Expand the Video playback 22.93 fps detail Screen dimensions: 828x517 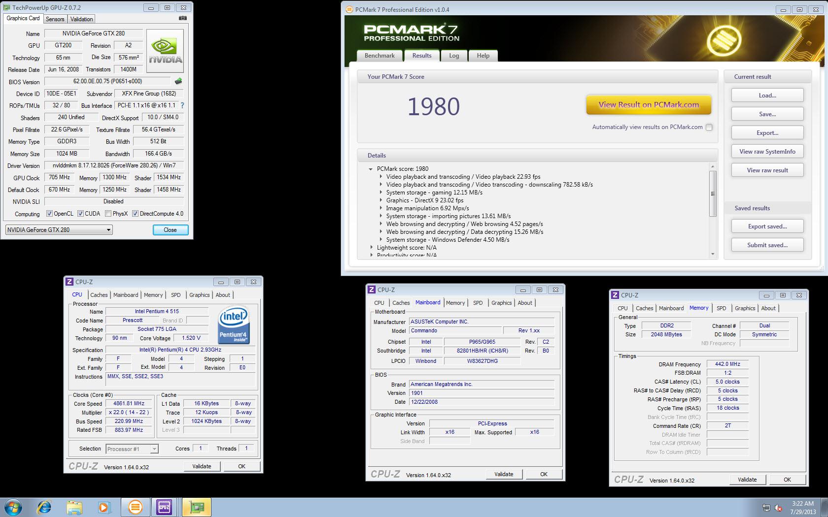click(381, 177)
